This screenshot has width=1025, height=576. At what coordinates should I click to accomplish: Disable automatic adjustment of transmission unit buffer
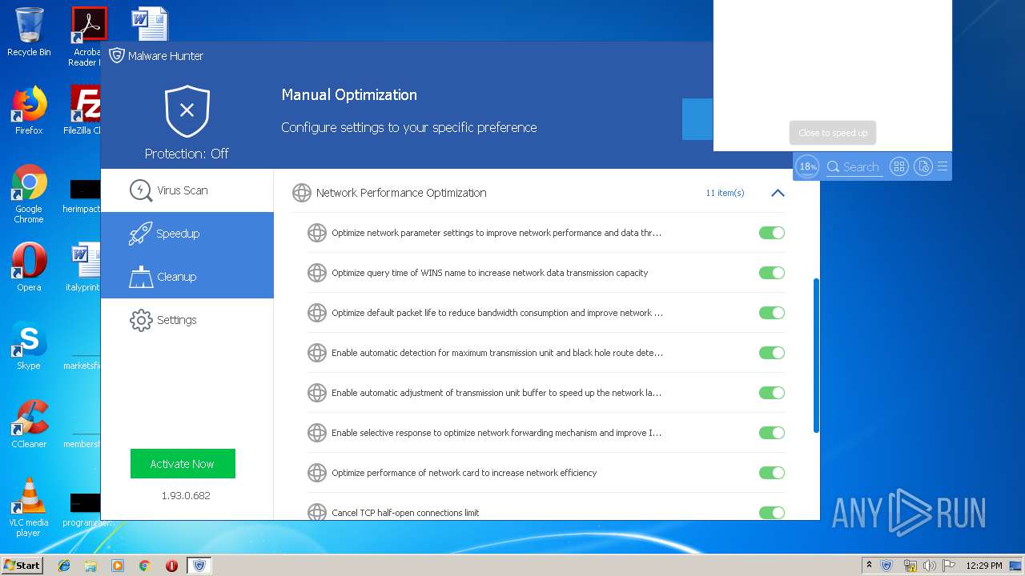click(772, 393)
